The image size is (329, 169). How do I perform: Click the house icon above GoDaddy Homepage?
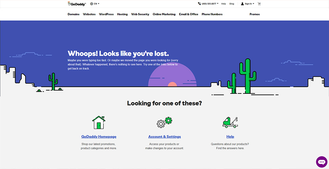pos(99,123)
